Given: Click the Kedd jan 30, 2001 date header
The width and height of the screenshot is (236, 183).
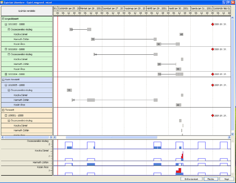Looking at the screenshot, I should 180,8.
